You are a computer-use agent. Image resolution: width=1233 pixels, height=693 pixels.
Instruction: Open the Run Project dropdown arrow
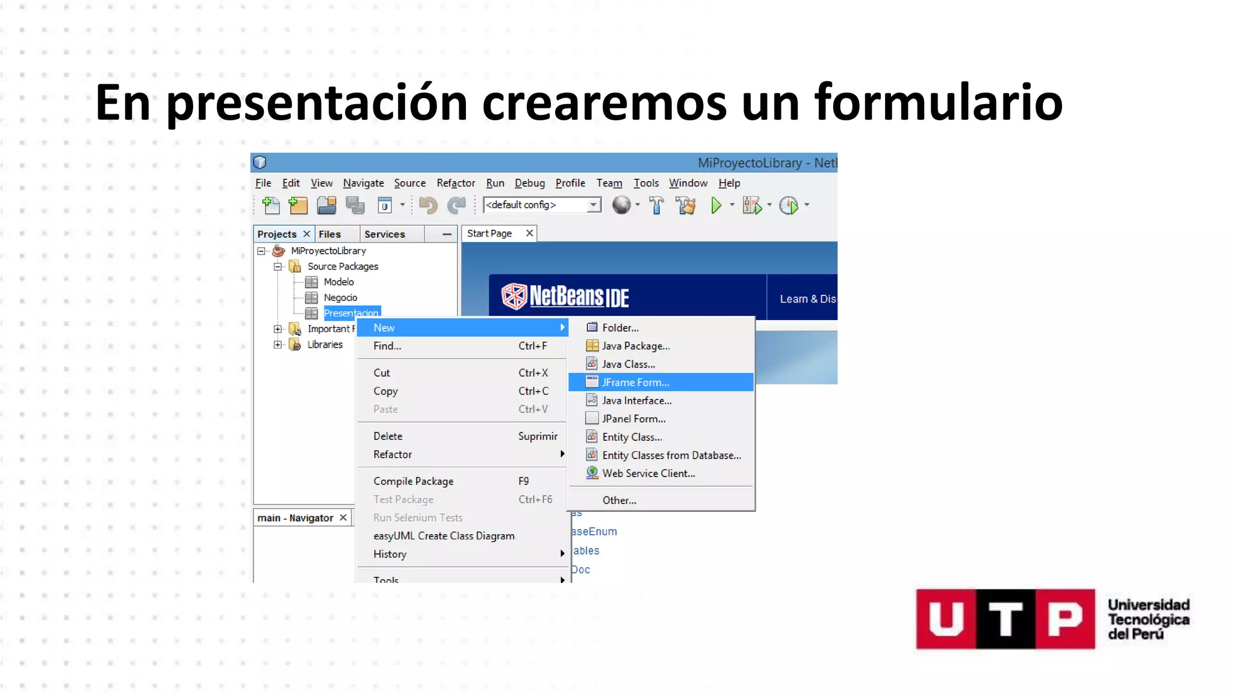tap(732, 205)
